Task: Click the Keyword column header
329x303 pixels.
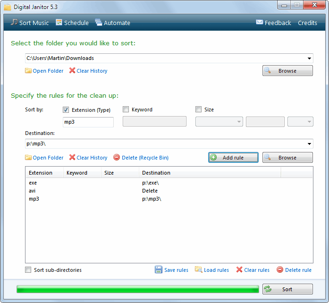Action: pyautogui.click(x=82, y=173)
